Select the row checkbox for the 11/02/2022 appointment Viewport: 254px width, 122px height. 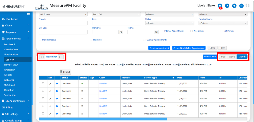coord(43,83)
